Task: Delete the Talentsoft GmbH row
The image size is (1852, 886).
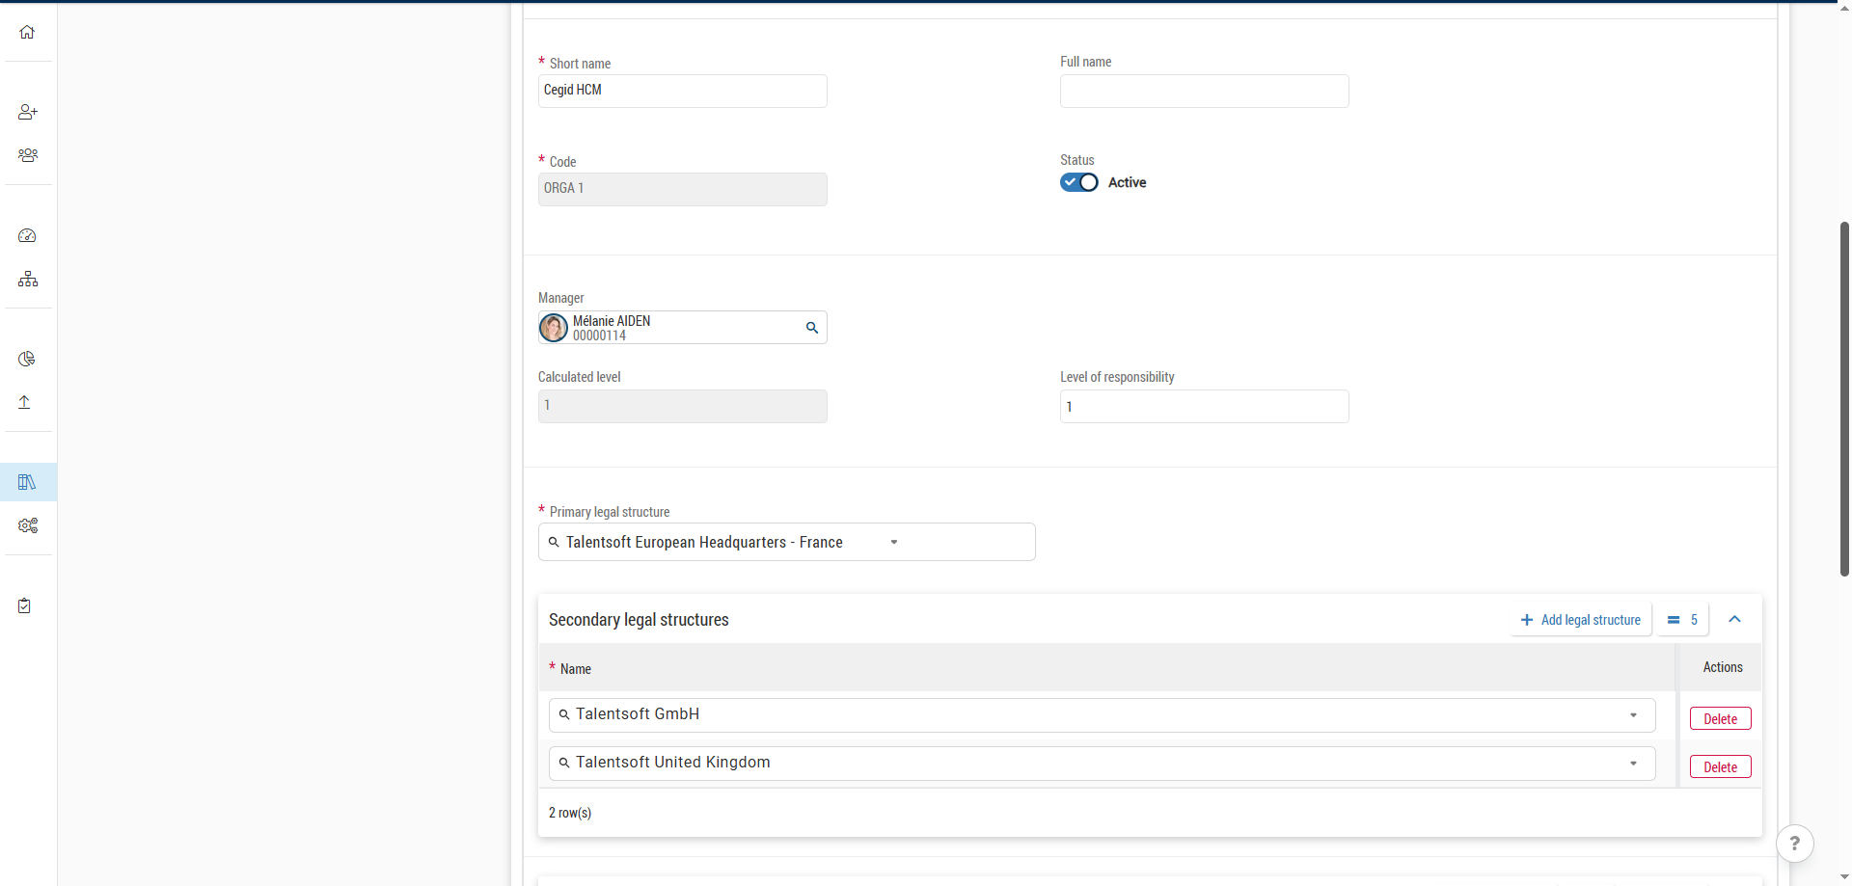Action: coord(1720,719)
